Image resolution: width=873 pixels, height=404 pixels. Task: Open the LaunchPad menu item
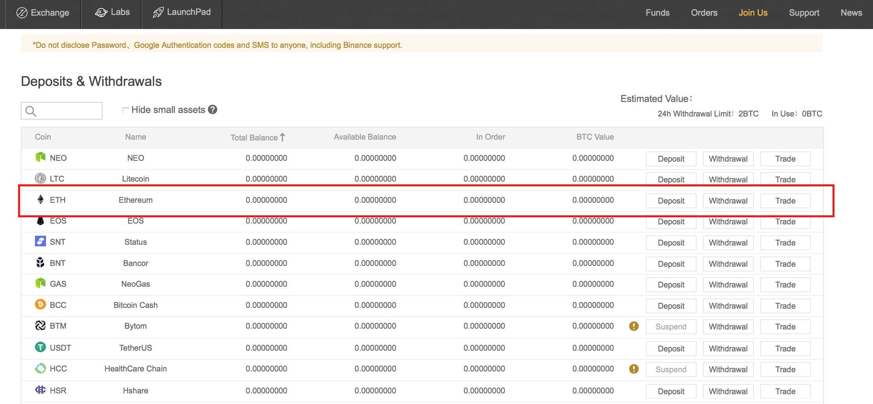(182, 12)
